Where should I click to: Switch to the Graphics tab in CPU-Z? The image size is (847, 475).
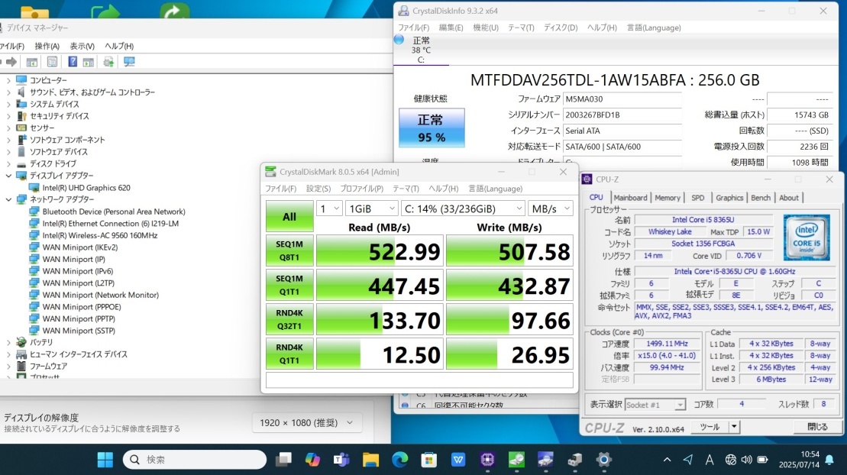tap(729, 198)
